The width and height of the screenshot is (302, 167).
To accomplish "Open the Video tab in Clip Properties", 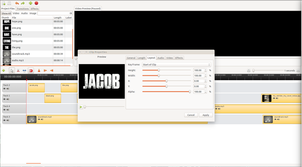I will [170, 58].
